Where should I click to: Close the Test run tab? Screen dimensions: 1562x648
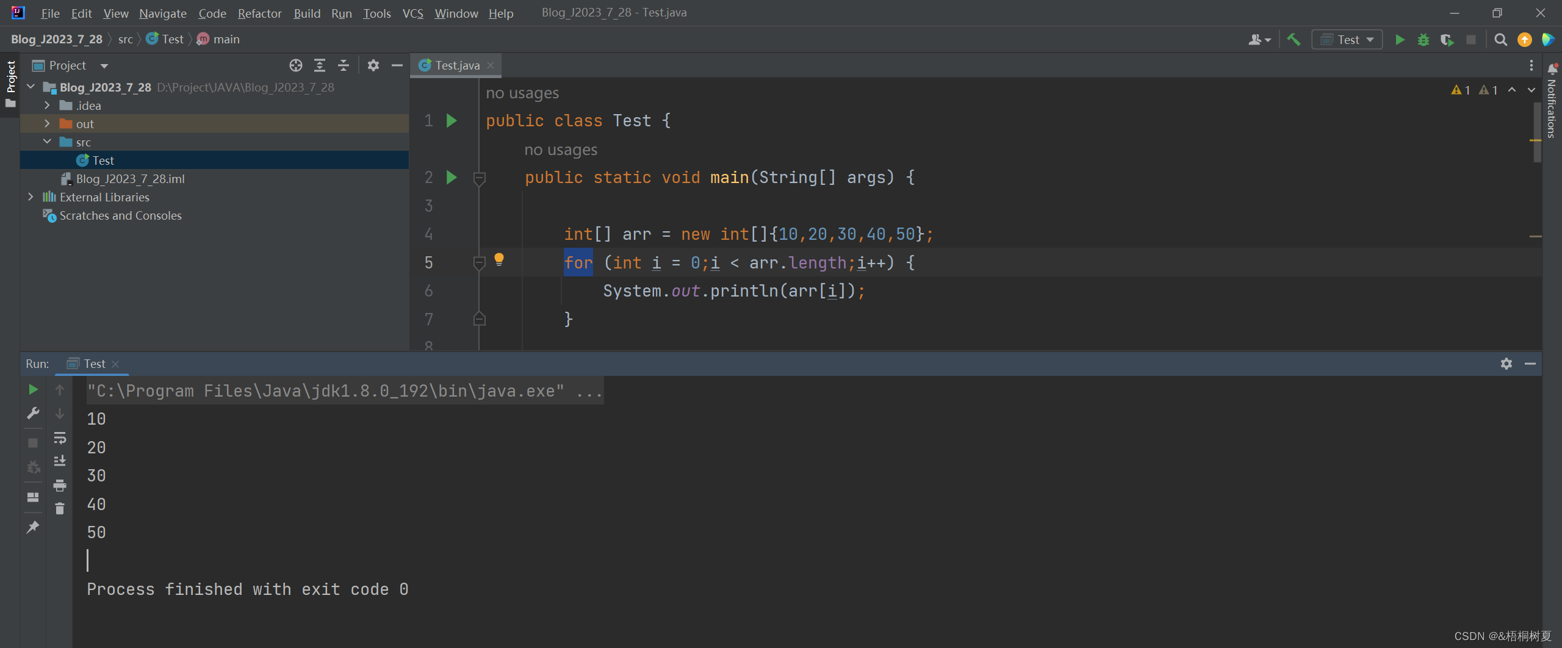pos(115,364)
